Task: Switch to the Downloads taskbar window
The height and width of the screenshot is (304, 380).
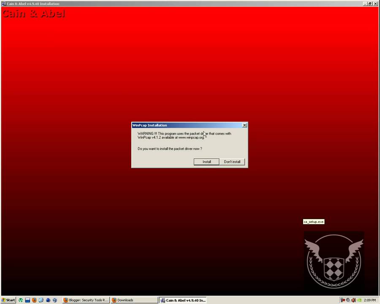Action: pyautogui.click(x=135, y=300)
